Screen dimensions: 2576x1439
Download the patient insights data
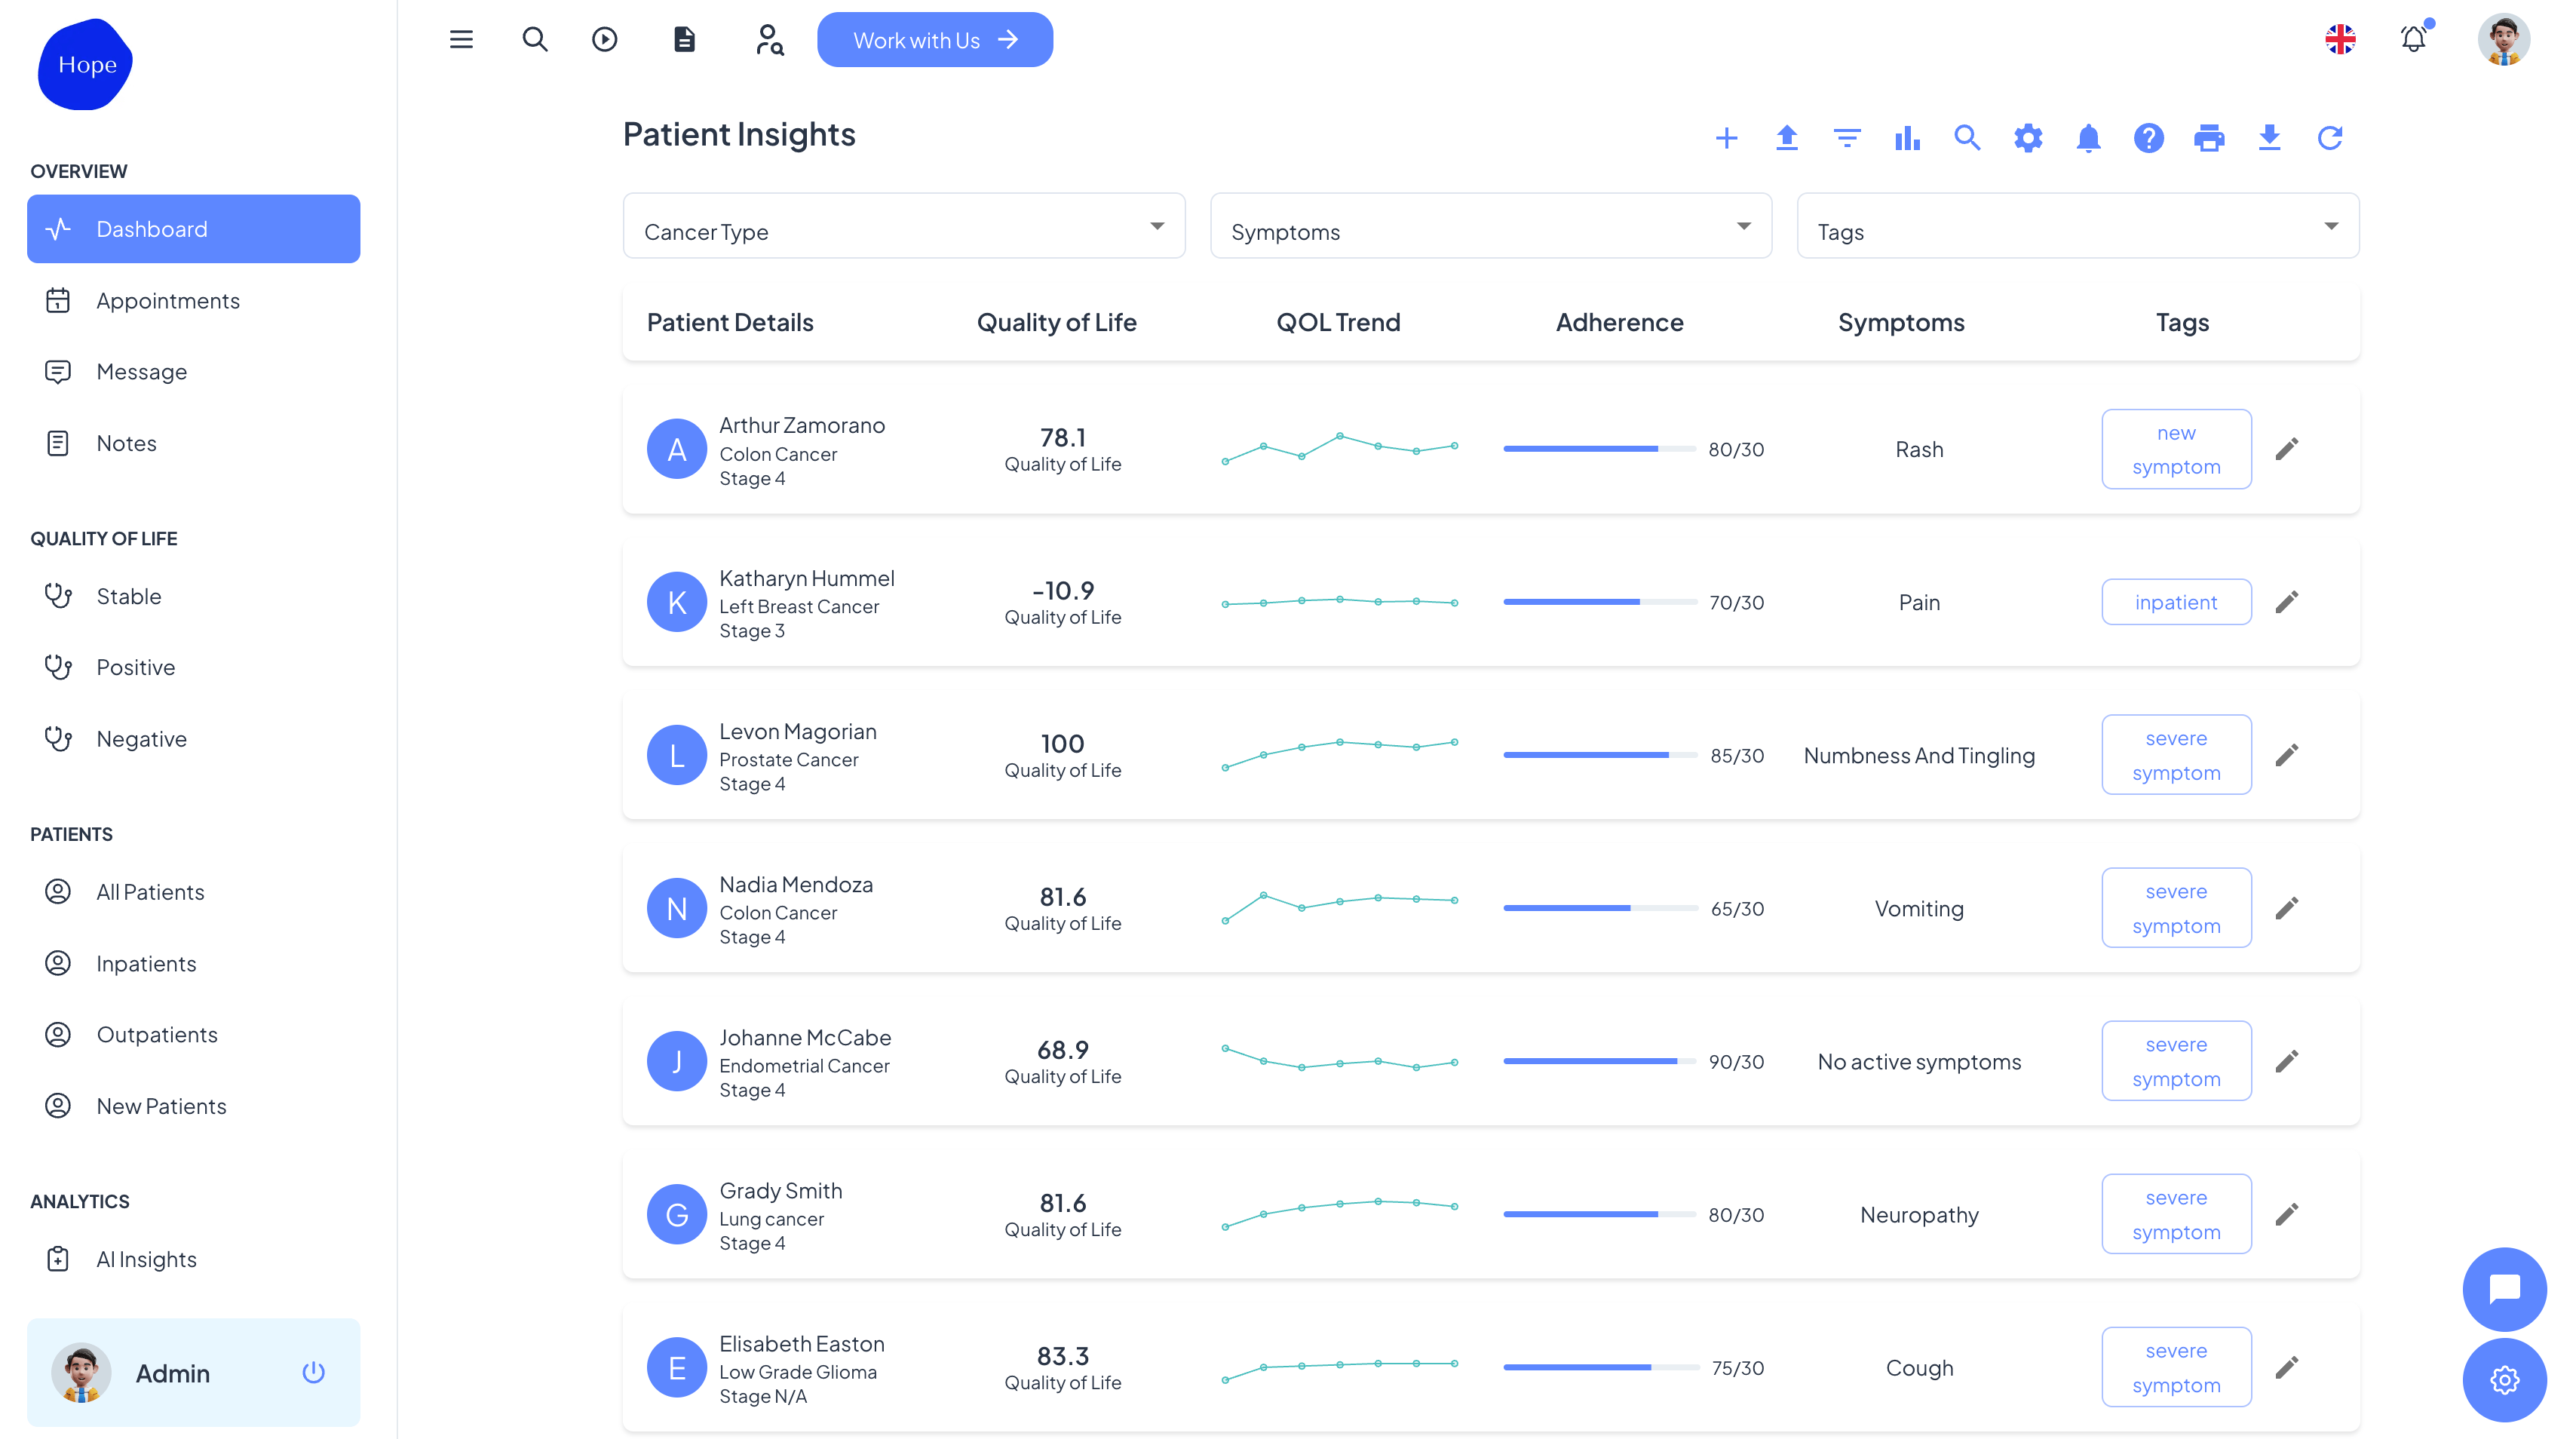2269,138
